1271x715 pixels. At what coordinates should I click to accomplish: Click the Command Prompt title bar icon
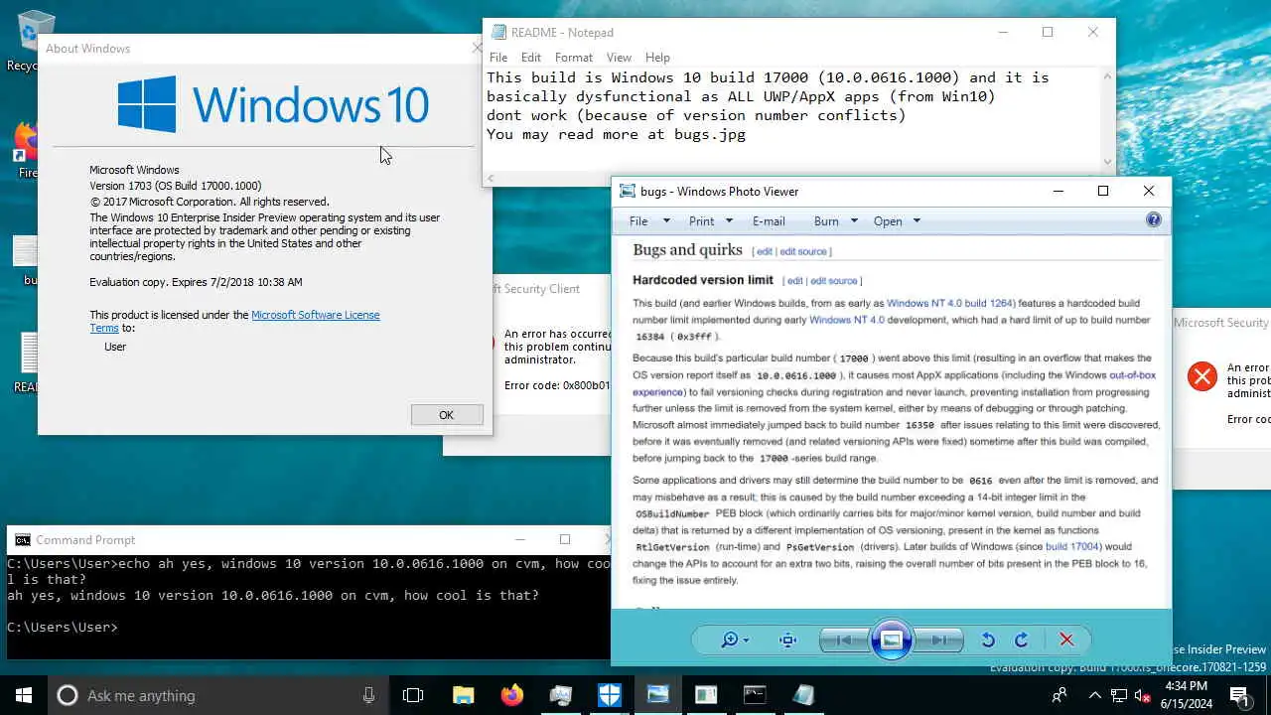(x=22, y=539)
